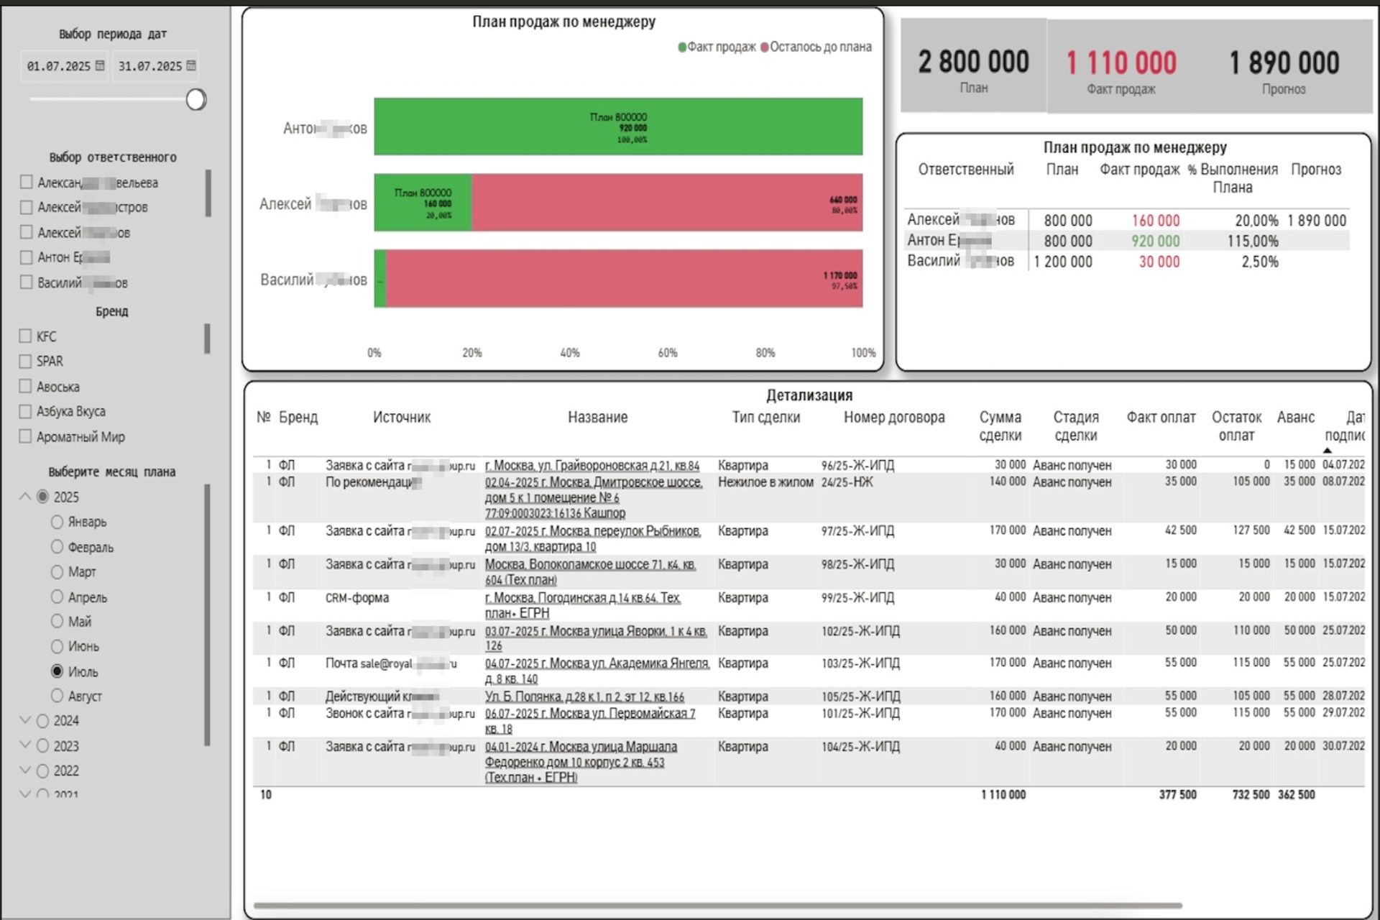This screenshot has height=920, width=1380.
Task: Click the date period slider handle
Action: [x=195, y=99]
